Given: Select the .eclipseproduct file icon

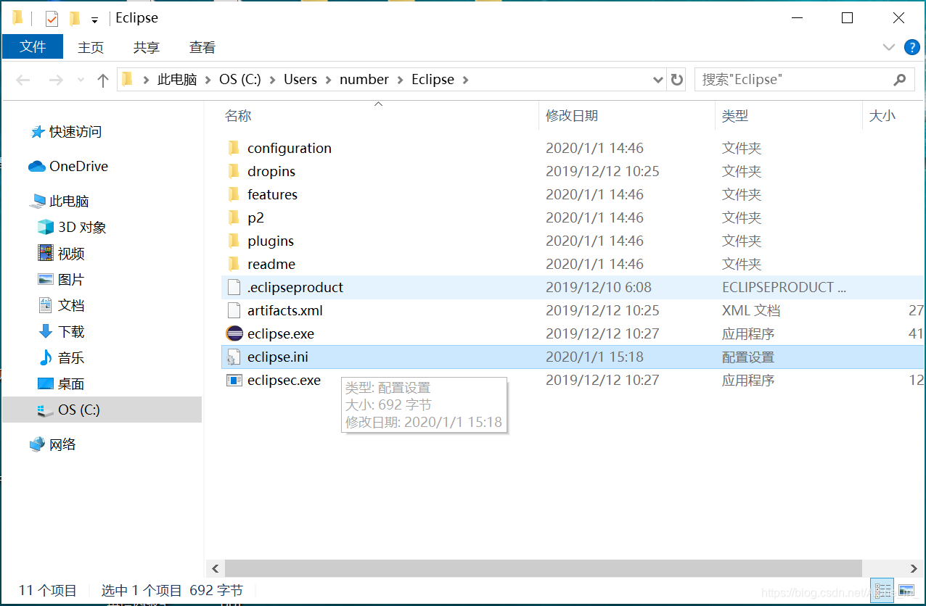Looking at the screenshot, I should coord(234,288).
